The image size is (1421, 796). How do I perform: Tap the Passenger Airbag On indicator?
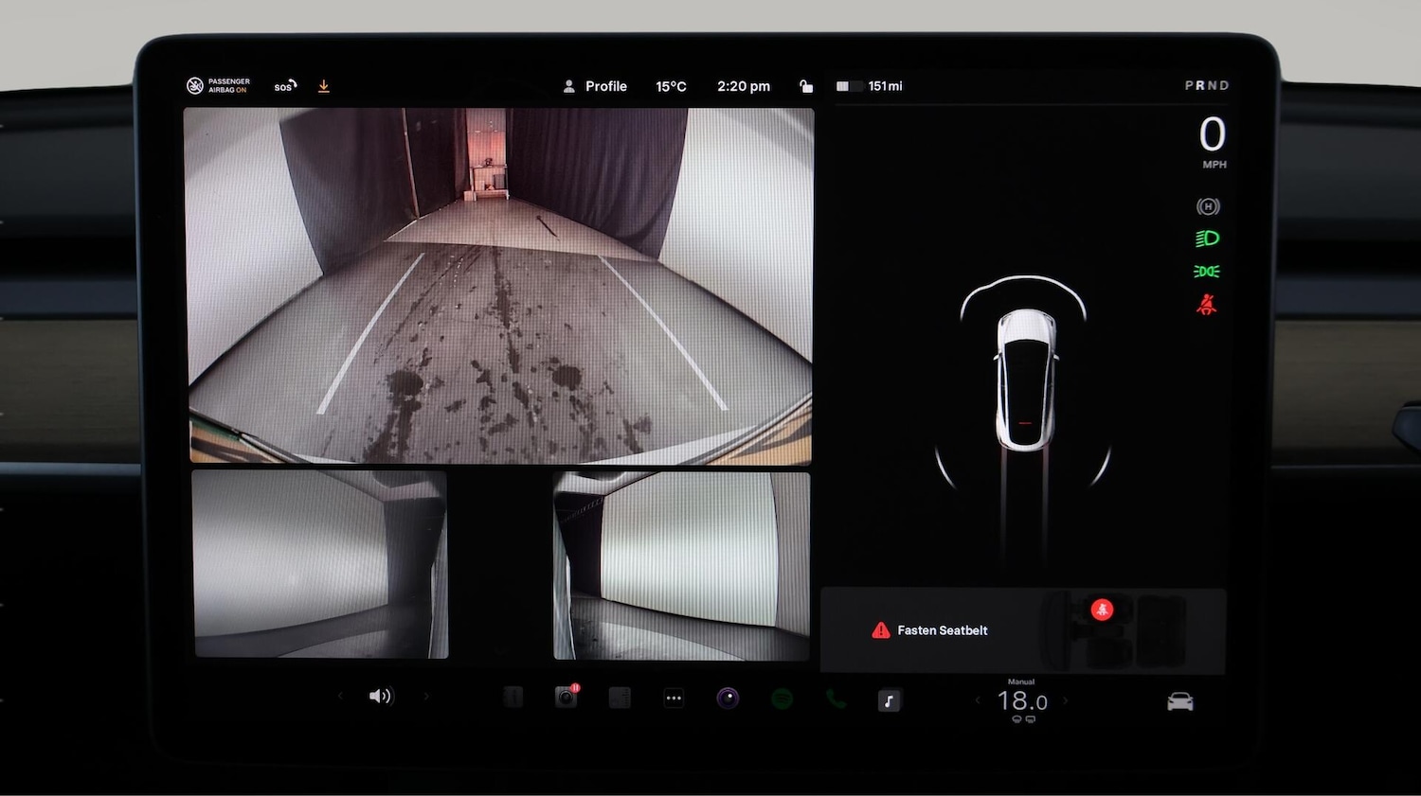(219, 86)
